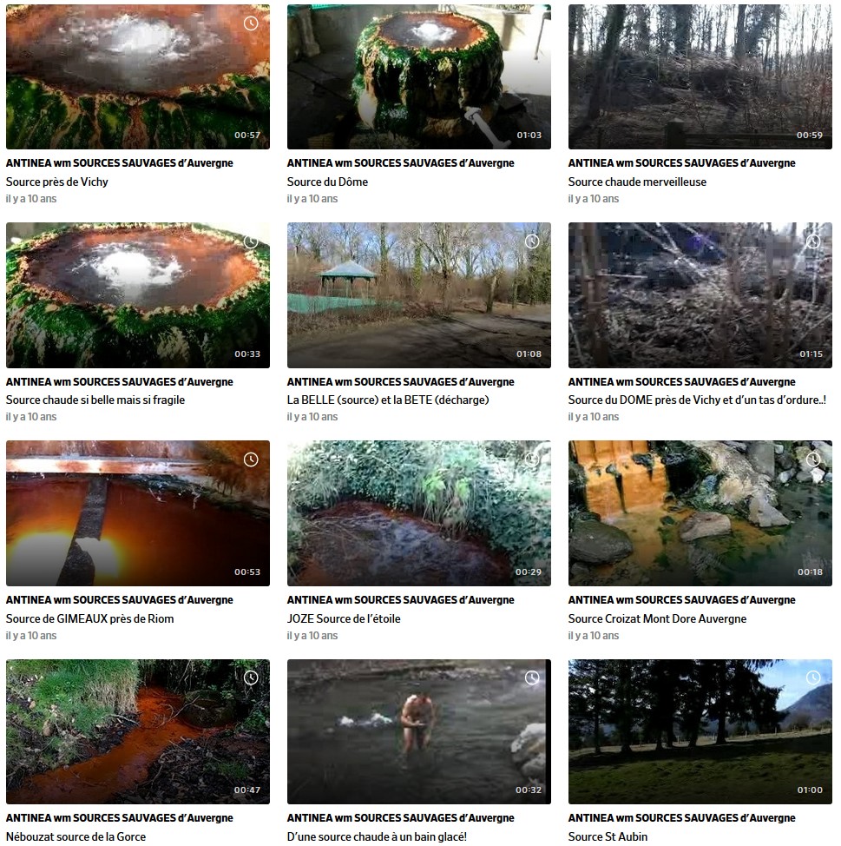Click title Source Croizat Mont Dore Auvergne

(657, 618)
